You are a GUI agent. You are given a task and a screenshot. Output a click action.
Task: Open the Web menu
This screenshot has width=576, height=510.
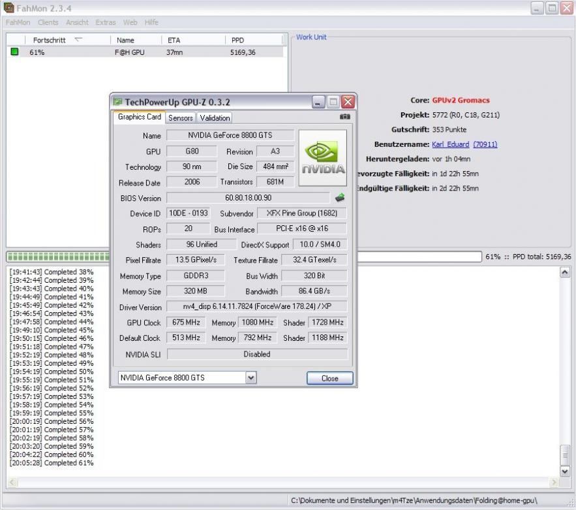[x=130, y=22]
